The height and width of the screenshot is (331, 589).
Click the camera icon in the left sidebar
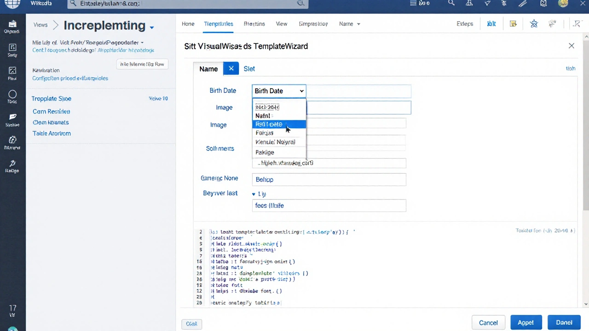click(12, 25)
